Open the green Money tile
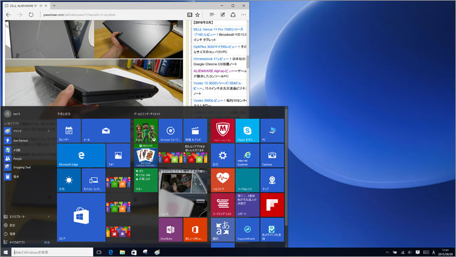Viewport: 456px width, 257px height. 146,180
